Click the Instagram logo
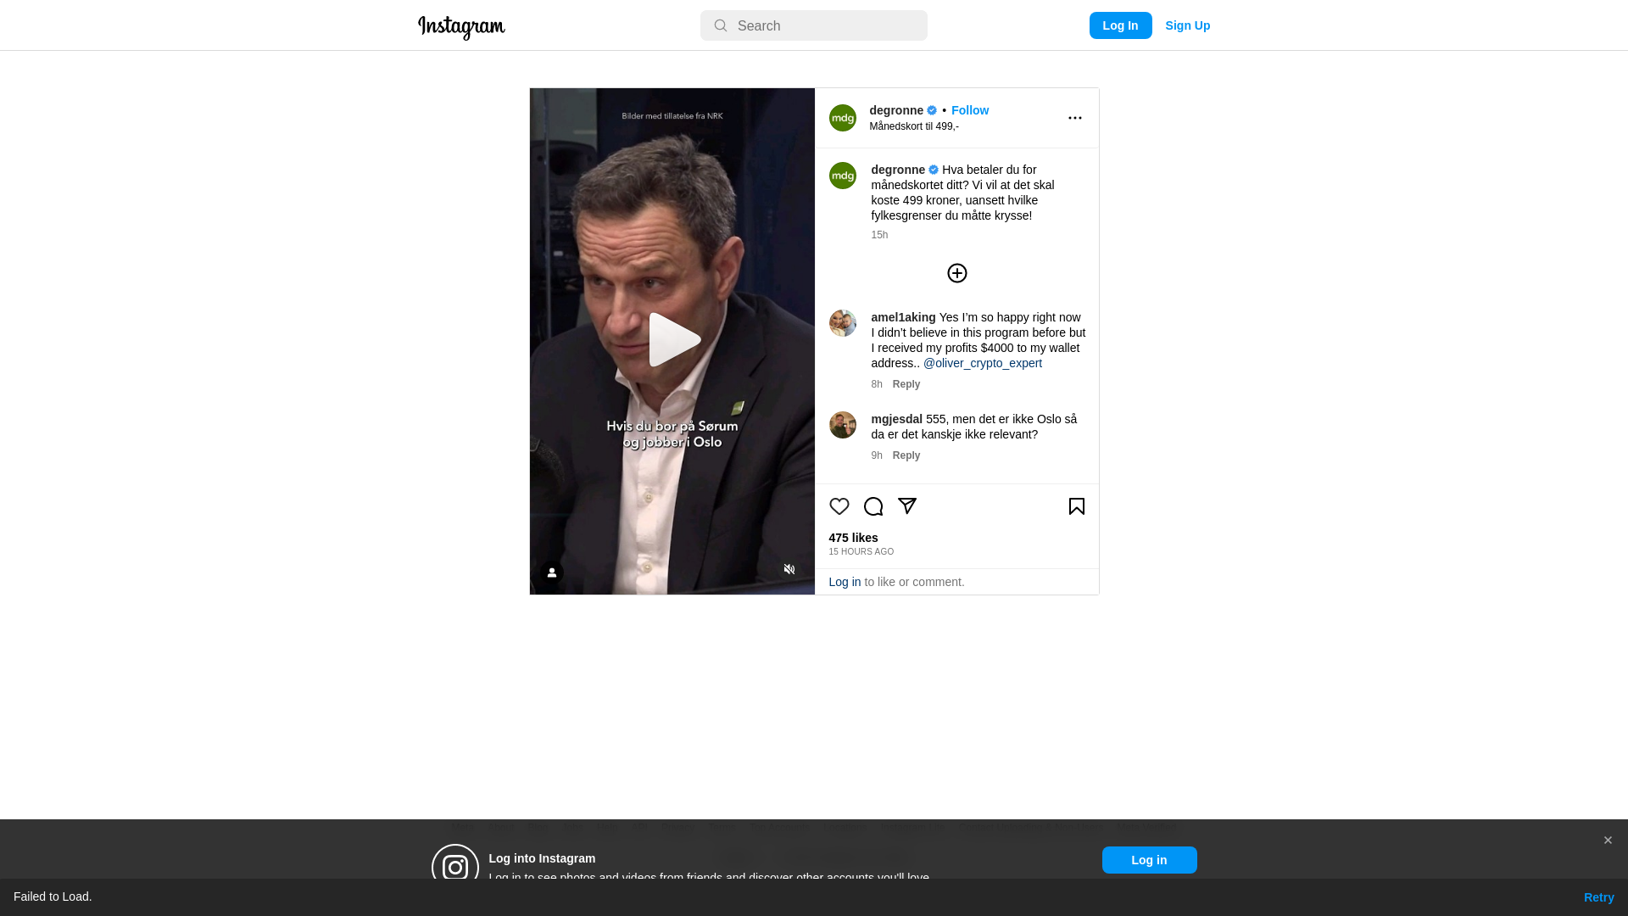 (x=461, y=27)
